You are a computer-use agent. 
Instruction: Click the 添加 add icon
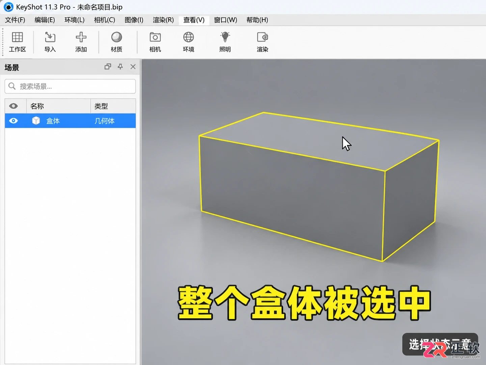pos(81,37)
